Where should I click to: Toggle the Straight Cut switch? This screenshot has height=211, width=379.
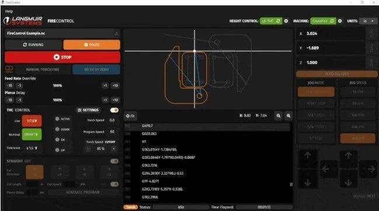click(114, 161)
